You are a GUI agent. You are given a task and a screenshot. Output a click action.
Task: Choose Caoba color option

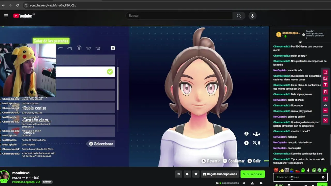[61, 132]
